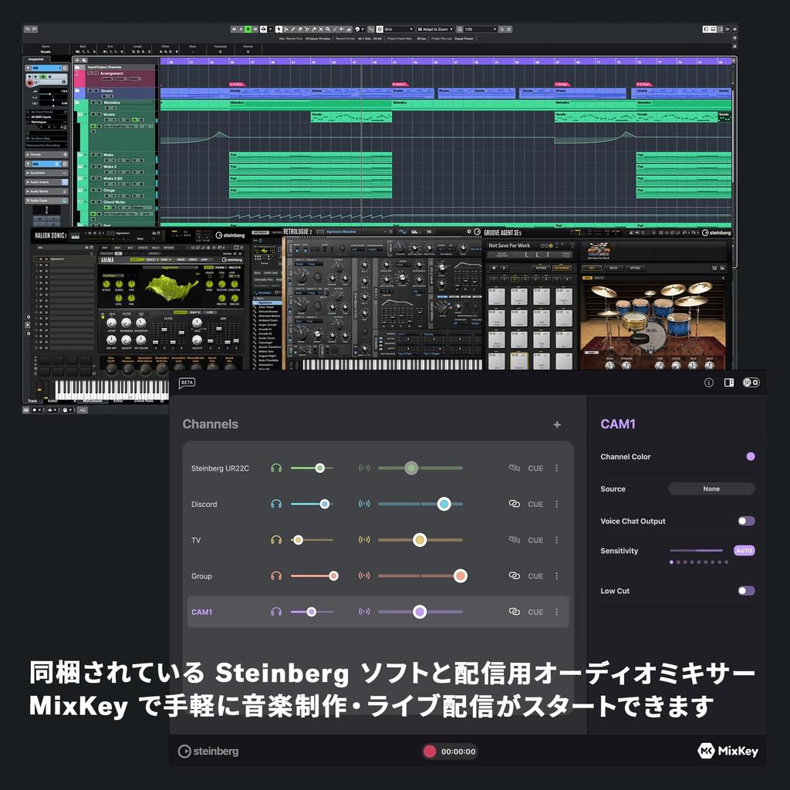The height and width of the screenshot is (790, 790).
Task: Click the link icon on the Group channel
Action: tap(515, 576)
